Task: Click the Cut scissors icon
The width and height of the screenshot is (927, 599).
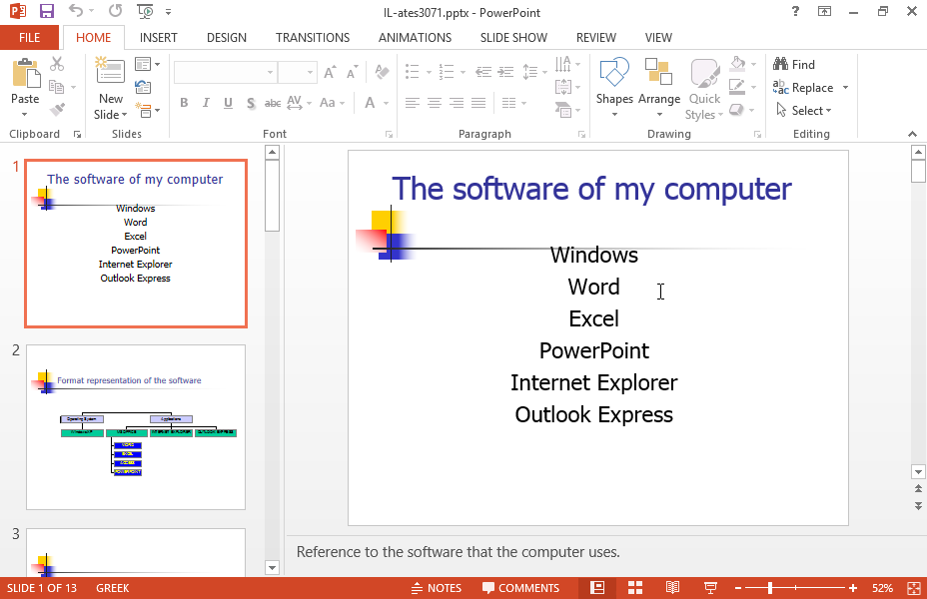Action: click(x=57, y=64)
